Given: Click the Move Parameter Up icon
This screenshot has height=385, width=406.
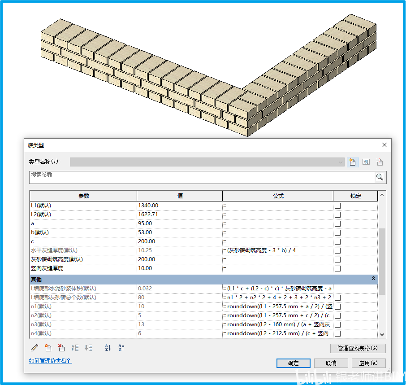Looking at the screenshot, I should pos(75,348).
